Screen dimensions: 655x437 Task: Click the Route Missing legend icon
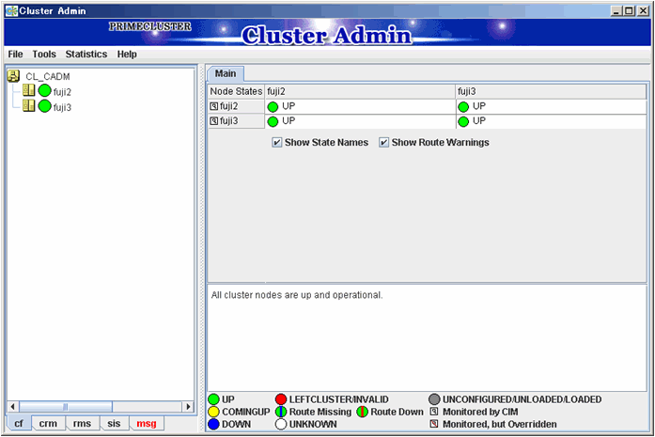[281, 412]
